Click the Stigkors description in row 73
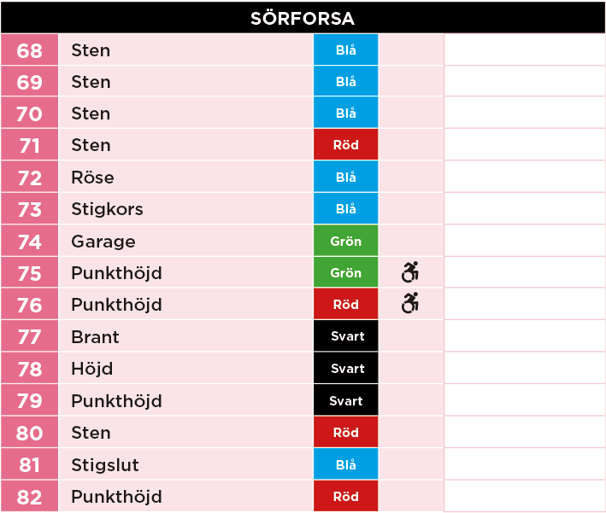The width and height of the screenshot is (606, 513). point(107,209)
